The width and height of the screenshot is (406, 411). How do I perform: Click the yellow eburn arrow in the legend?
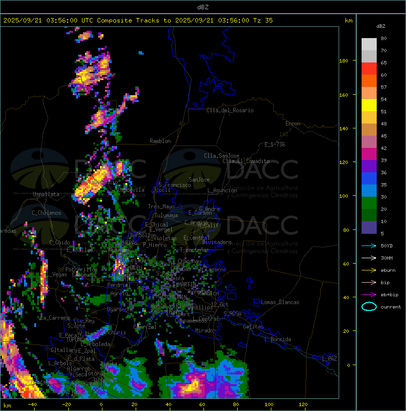369,270
